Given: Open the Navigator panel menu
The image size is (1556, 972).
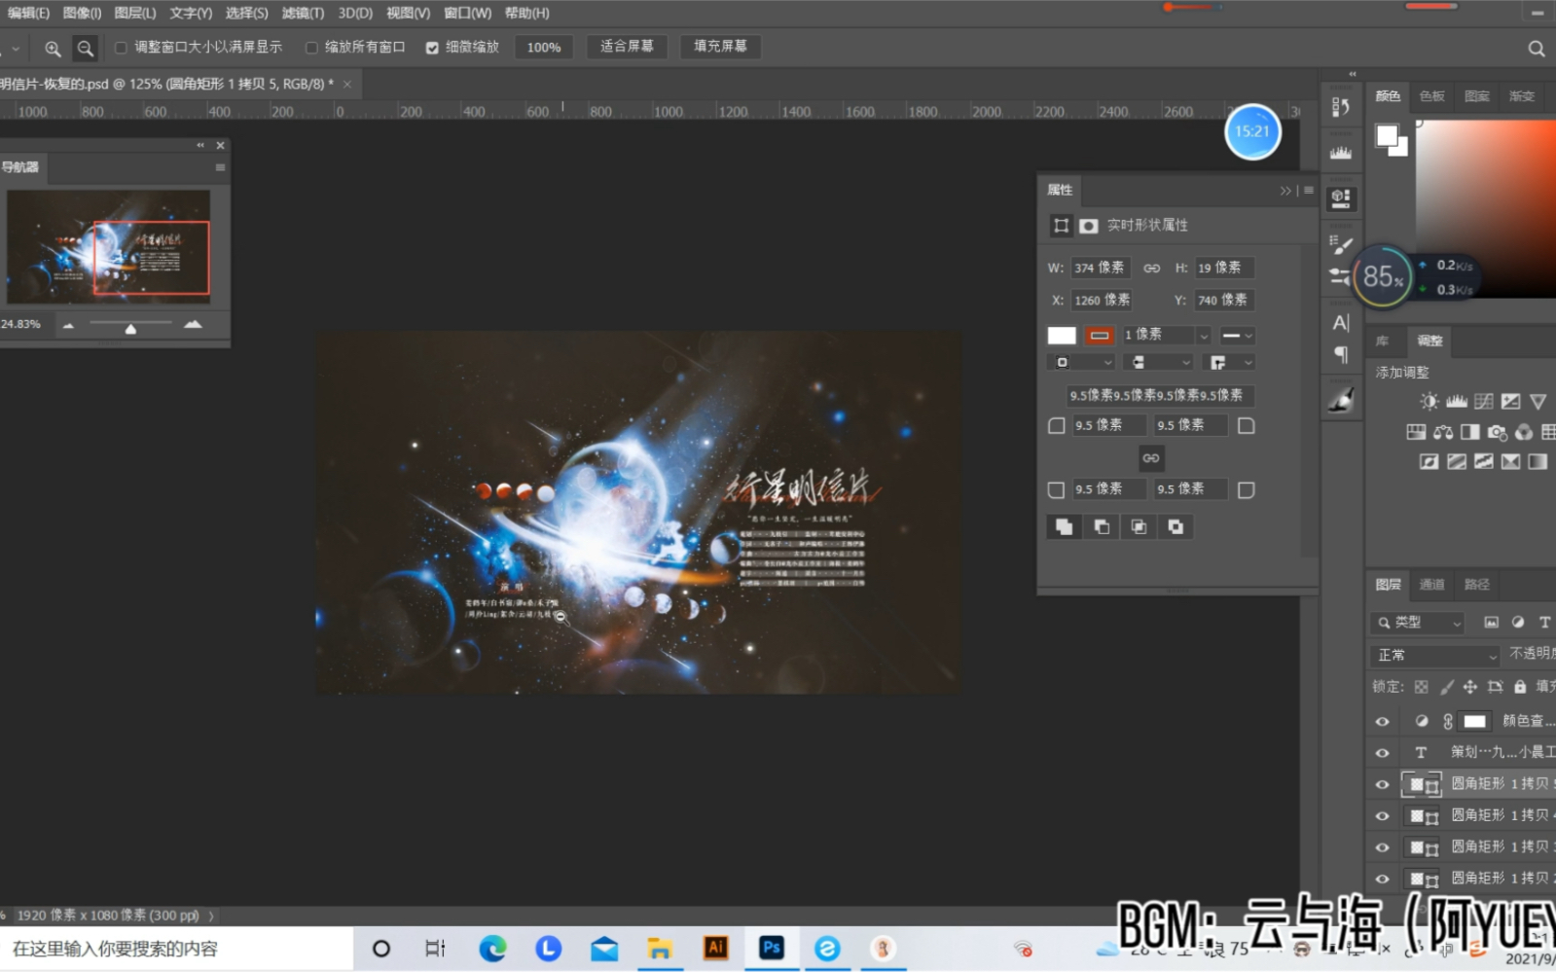Looking at the screenshot, I should pos(220,167).
